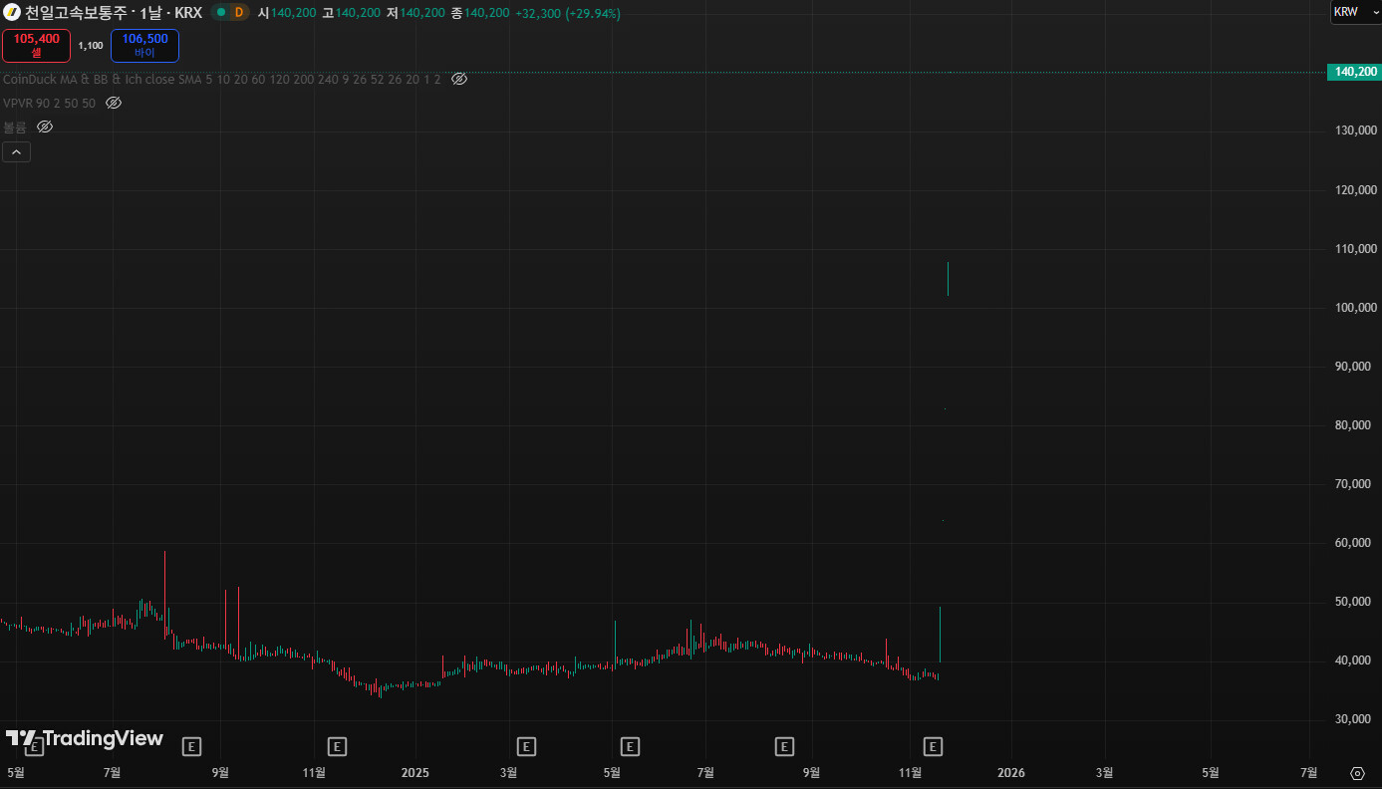This screenshot has width=1382, height=789.
Task: Open the KRW currency dropdown
Action: (1356, 12)
